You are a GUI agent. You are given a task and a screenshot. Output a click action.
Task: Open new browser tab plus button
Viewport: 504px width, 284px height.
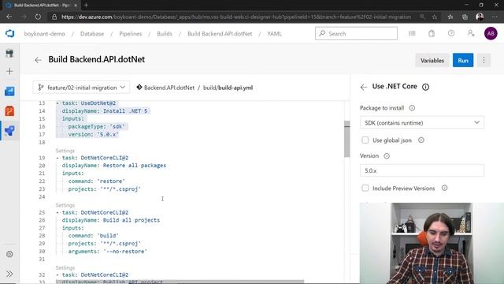click(86, 6)
